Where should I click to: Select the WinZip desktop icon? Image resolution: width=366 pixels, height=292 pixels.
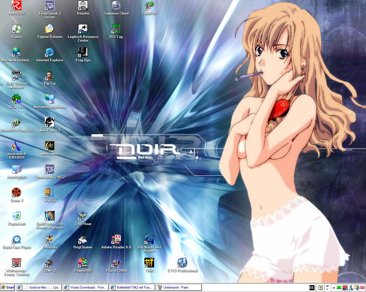(x=50, y=195)
